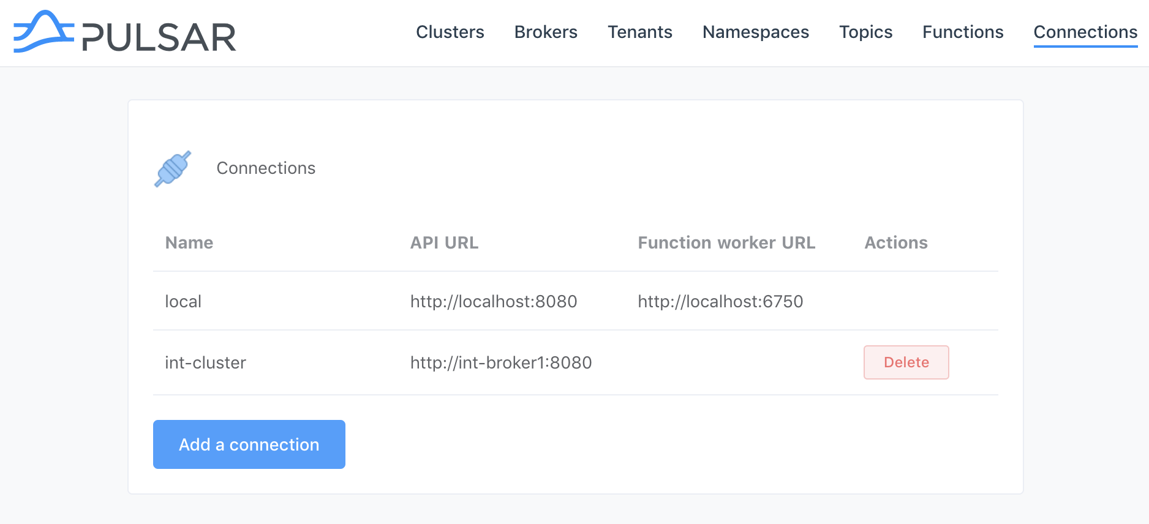Image resolution: width=1149 pixels, height=524 pixels.
Task: Click the http://int-broker1:8080 API URL
Action: click(501, 362)
